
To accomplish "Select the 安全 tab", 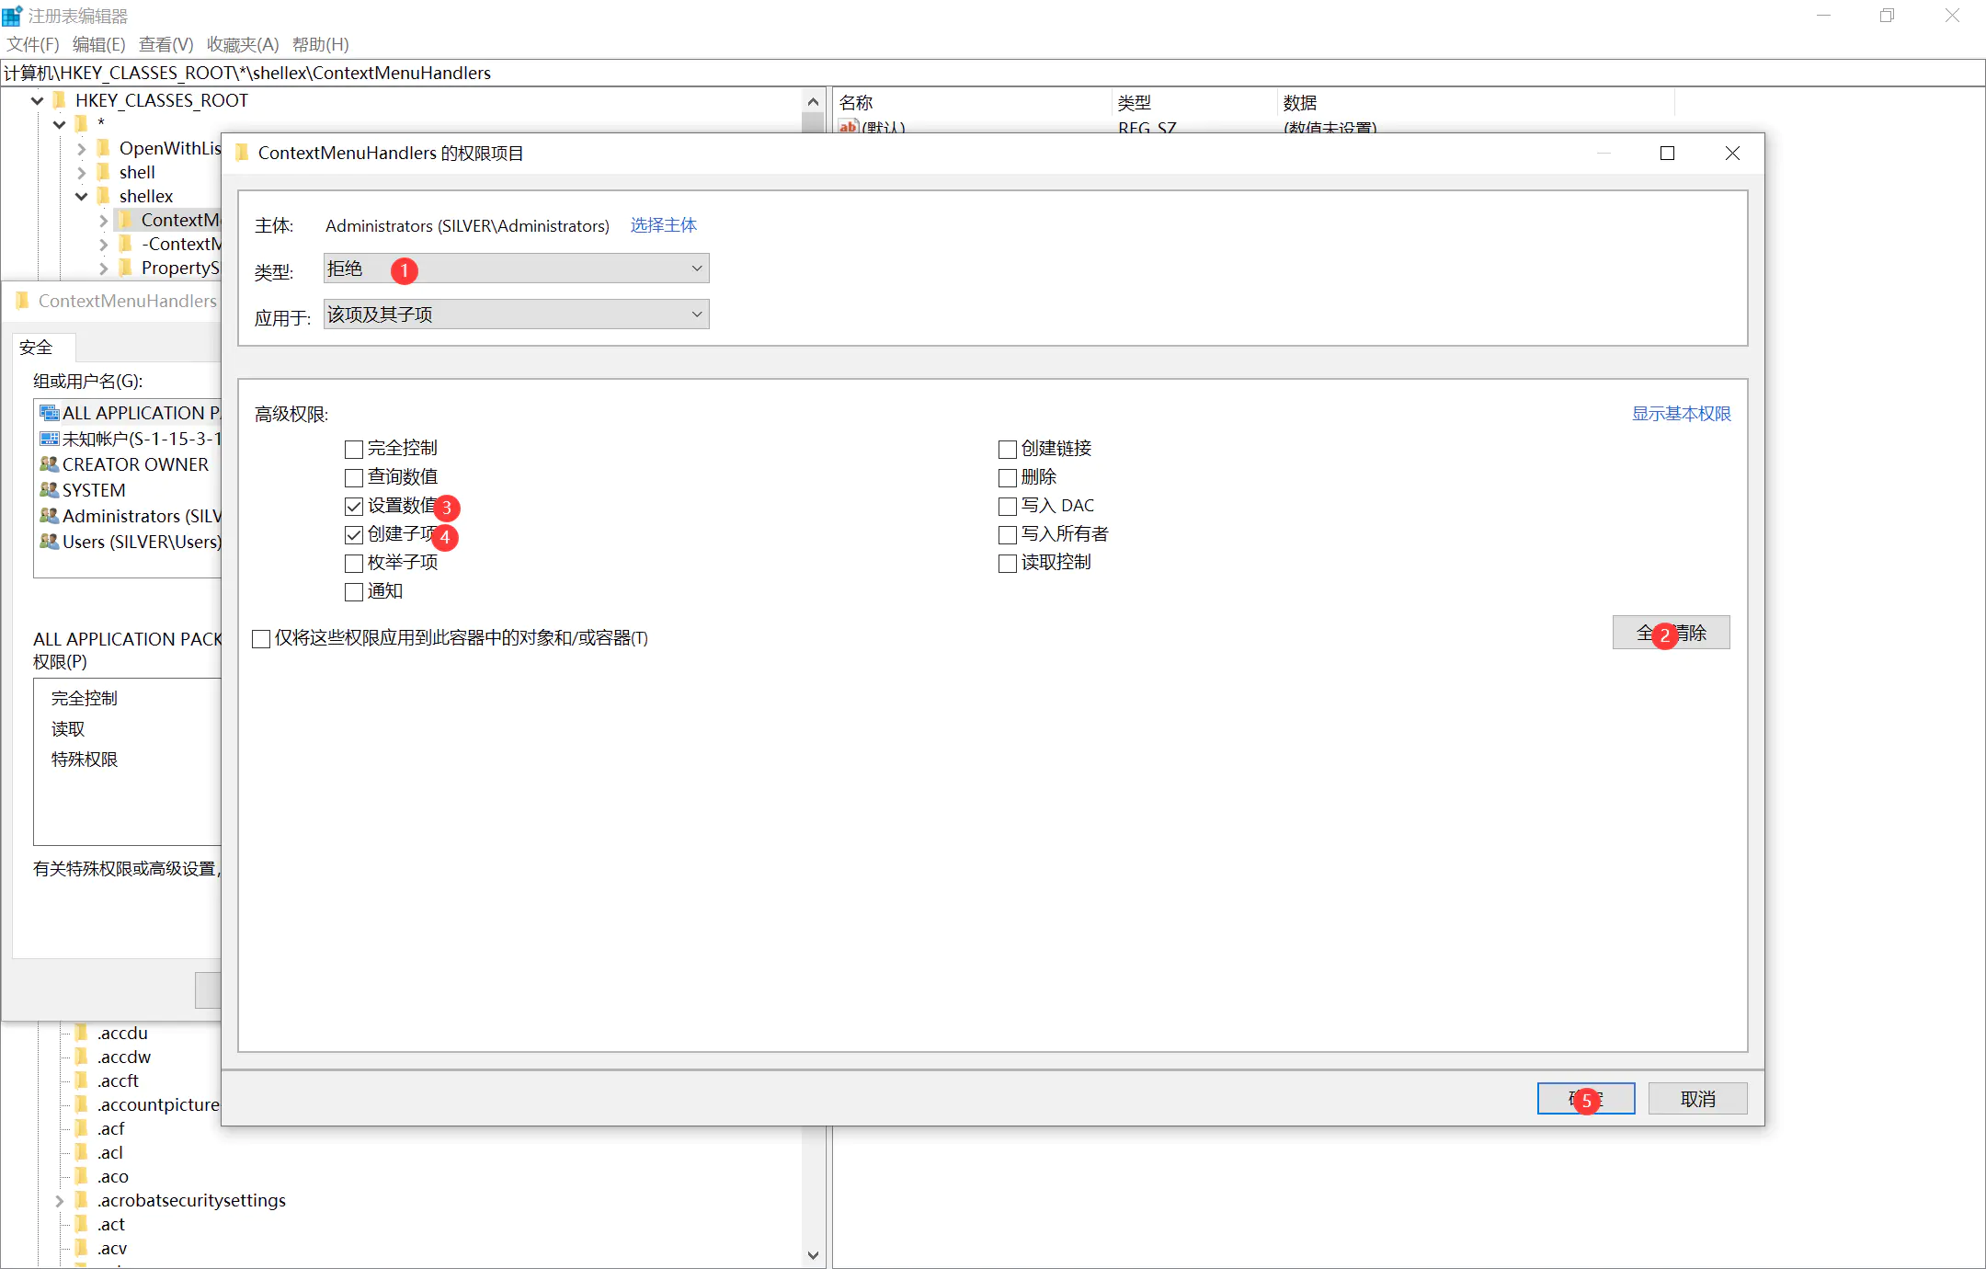I will pos(37,348).
